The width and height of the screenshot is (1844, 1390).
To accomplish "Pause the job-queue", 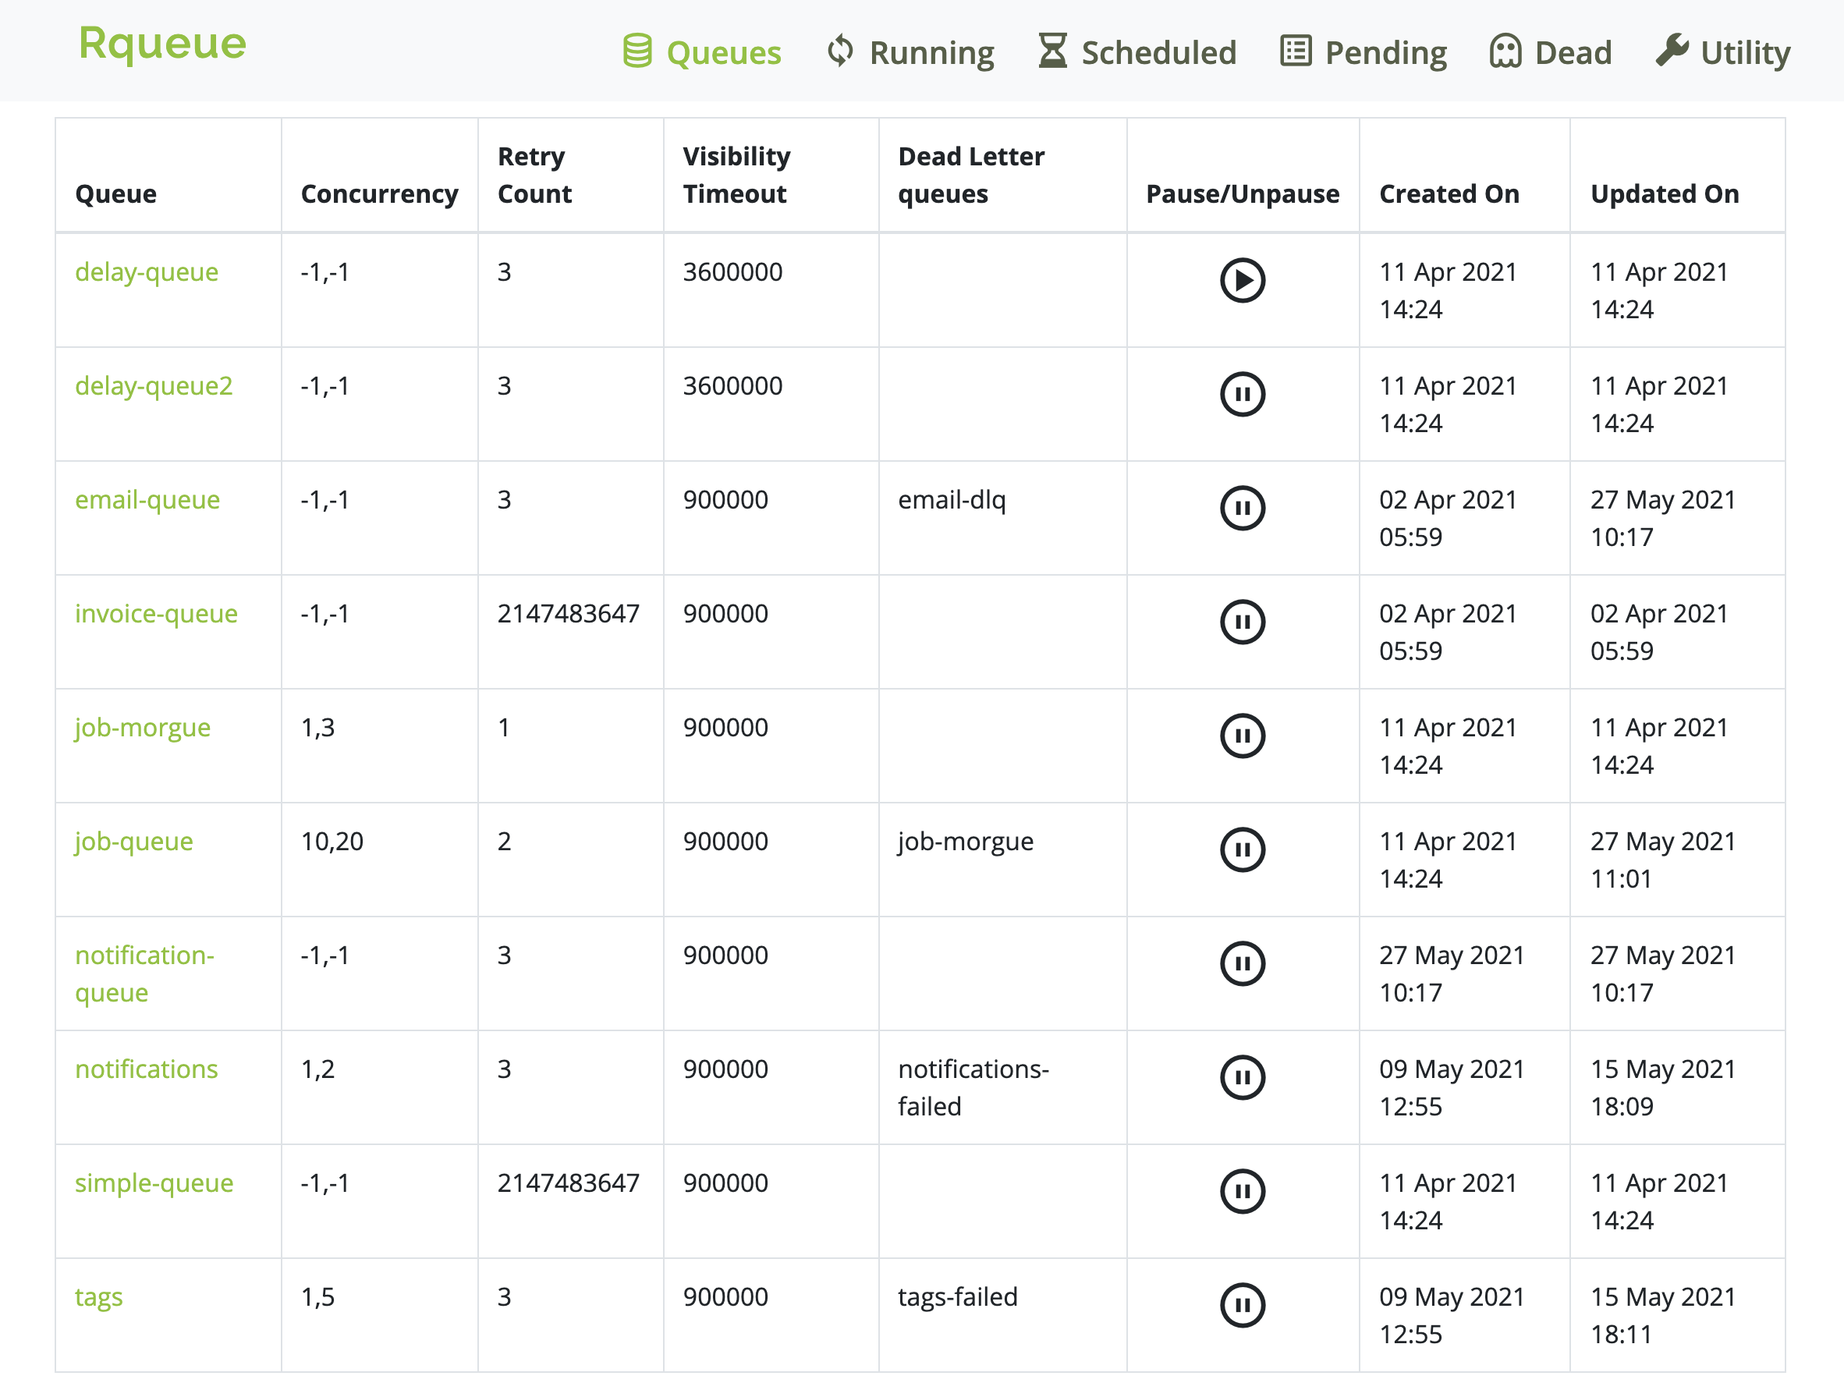I will 1241,849.
